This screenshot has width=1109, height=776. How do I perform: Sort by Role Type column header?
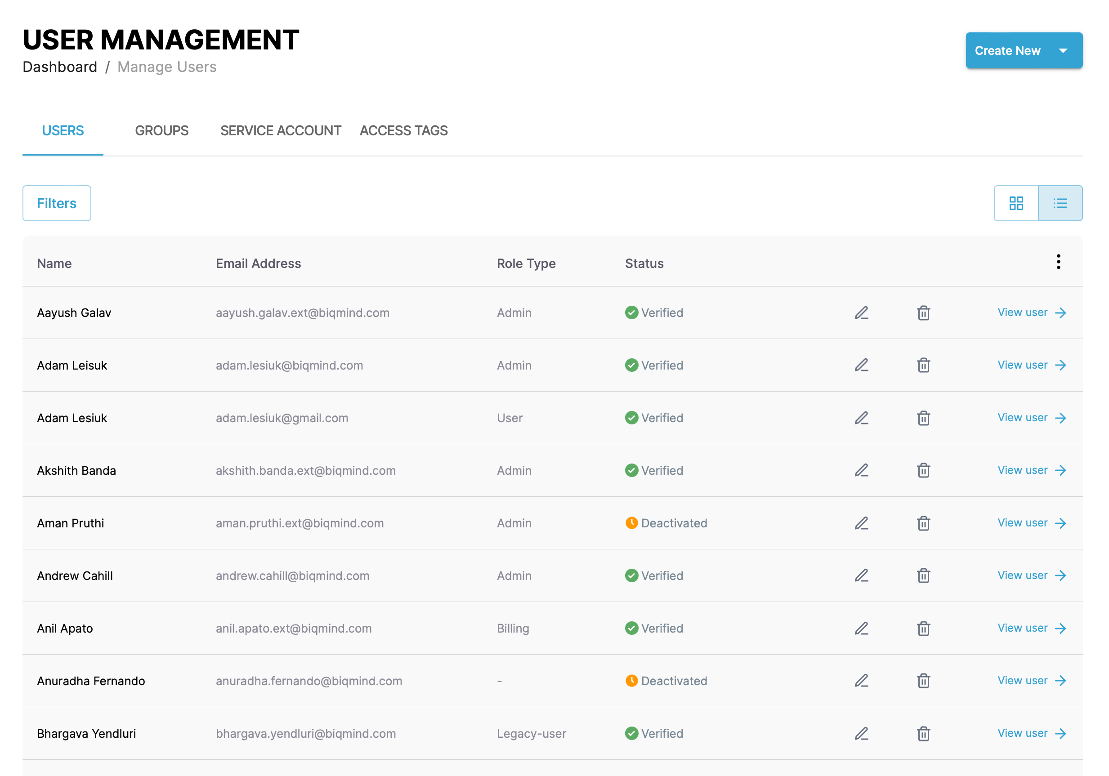coord(526,263)
